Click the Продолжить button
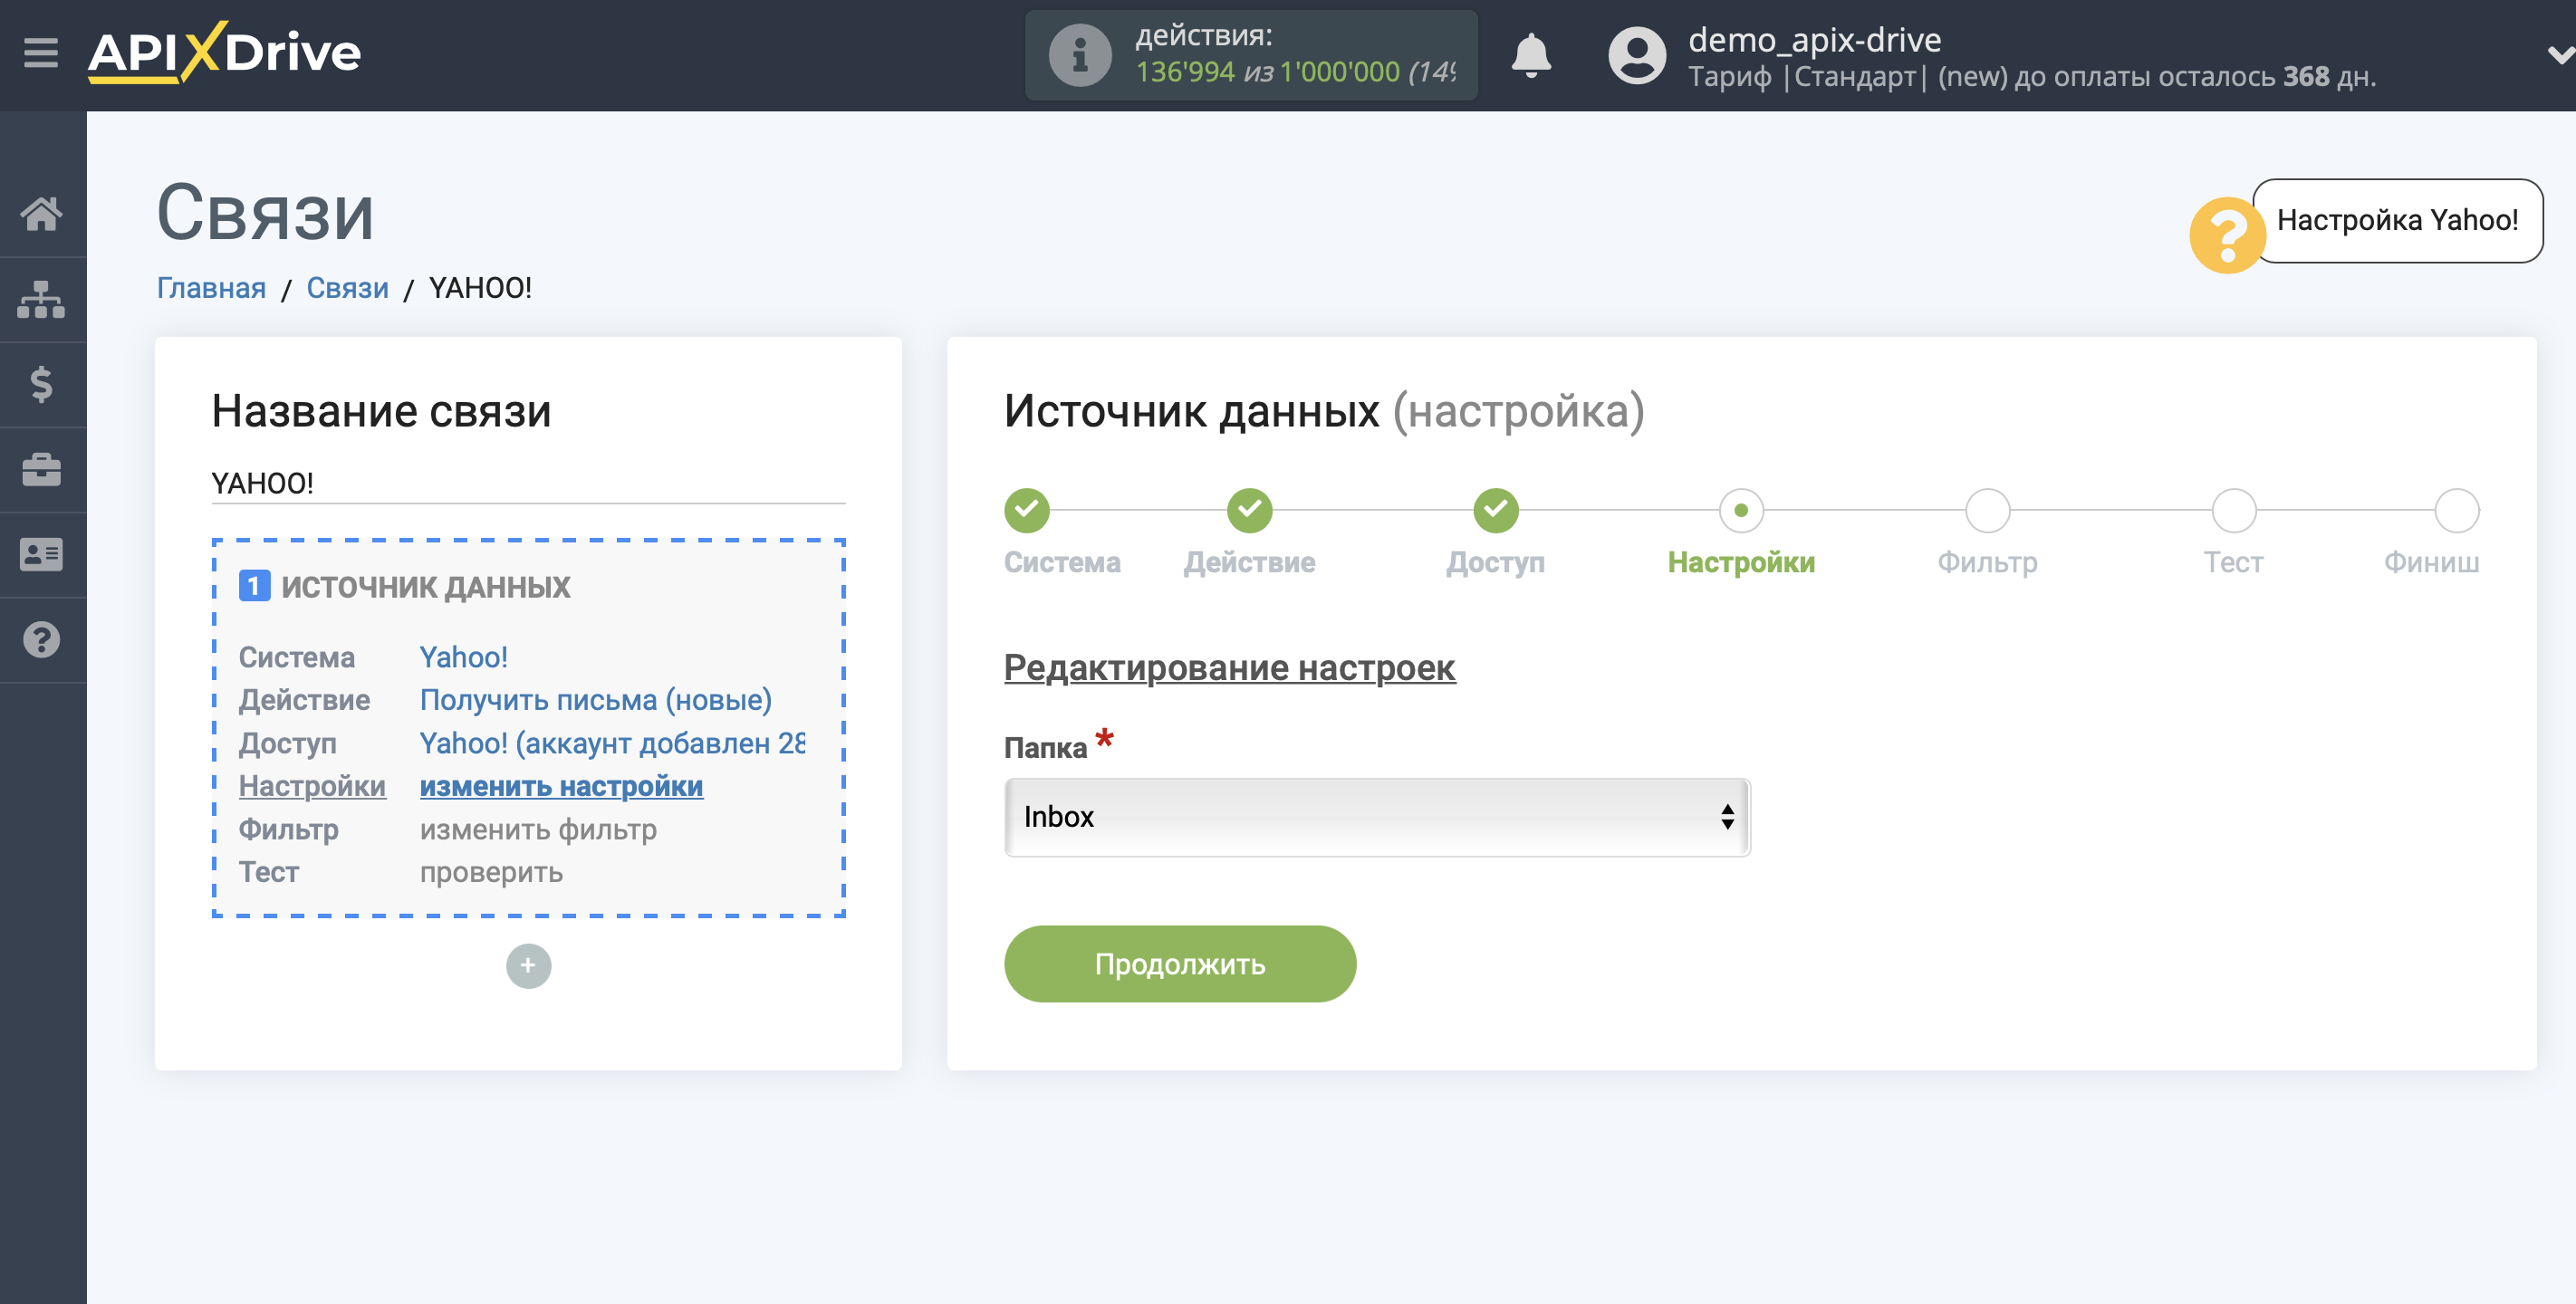The image size is (2576, 1304). (1179, 964)
